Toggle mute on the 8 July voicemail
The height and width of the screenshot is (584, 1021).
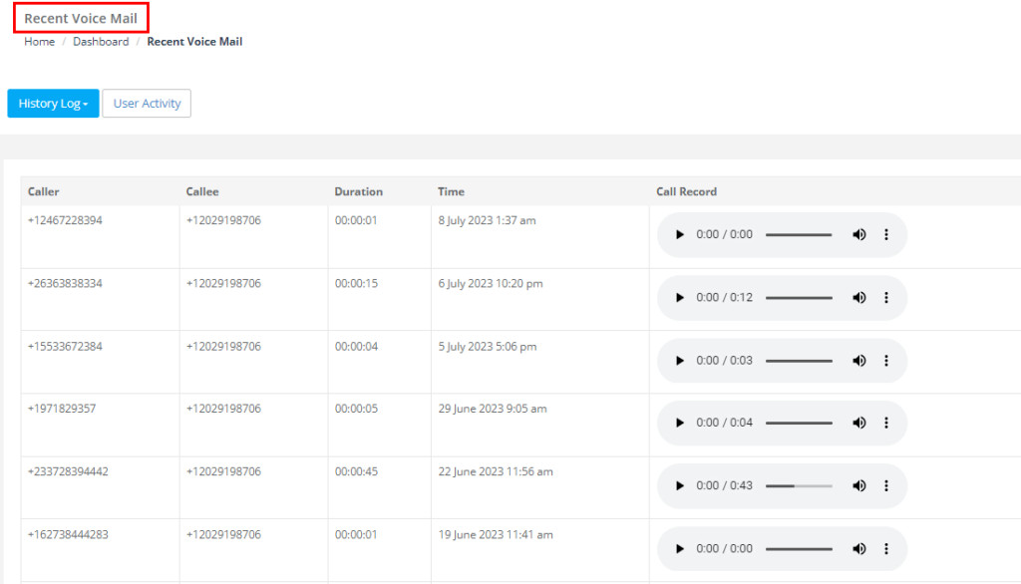tap(859, 234)
